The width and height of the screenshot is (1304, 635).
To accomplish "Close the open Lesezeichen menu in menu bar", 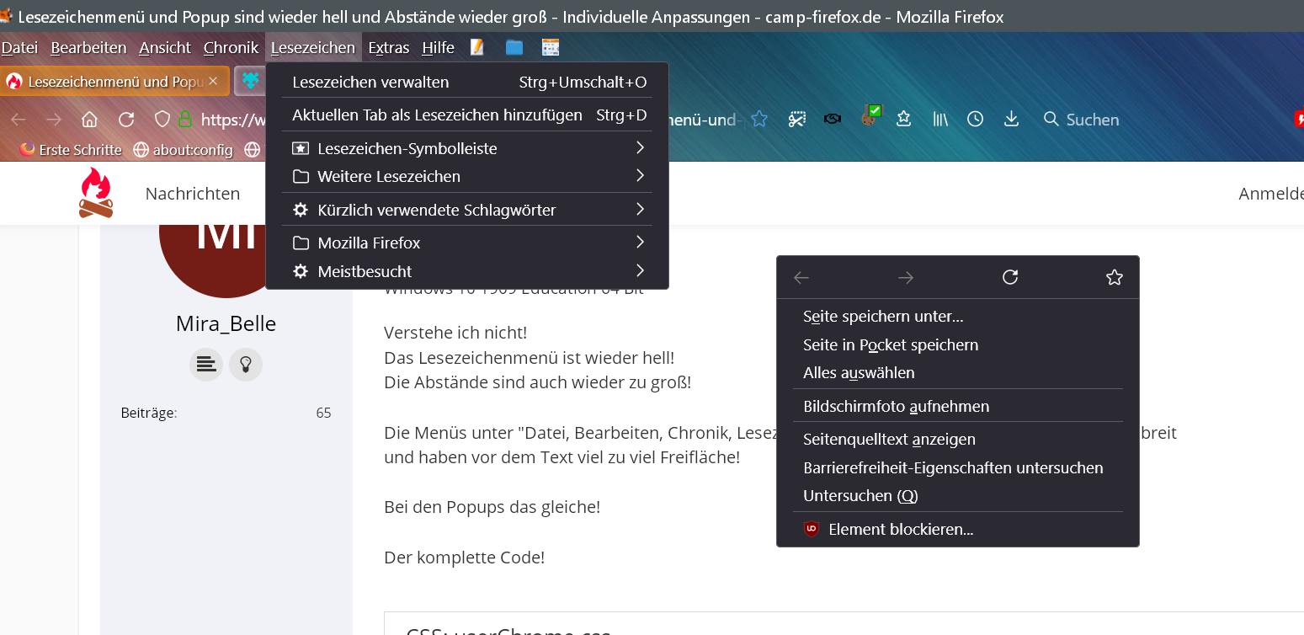I will (313, 48).
